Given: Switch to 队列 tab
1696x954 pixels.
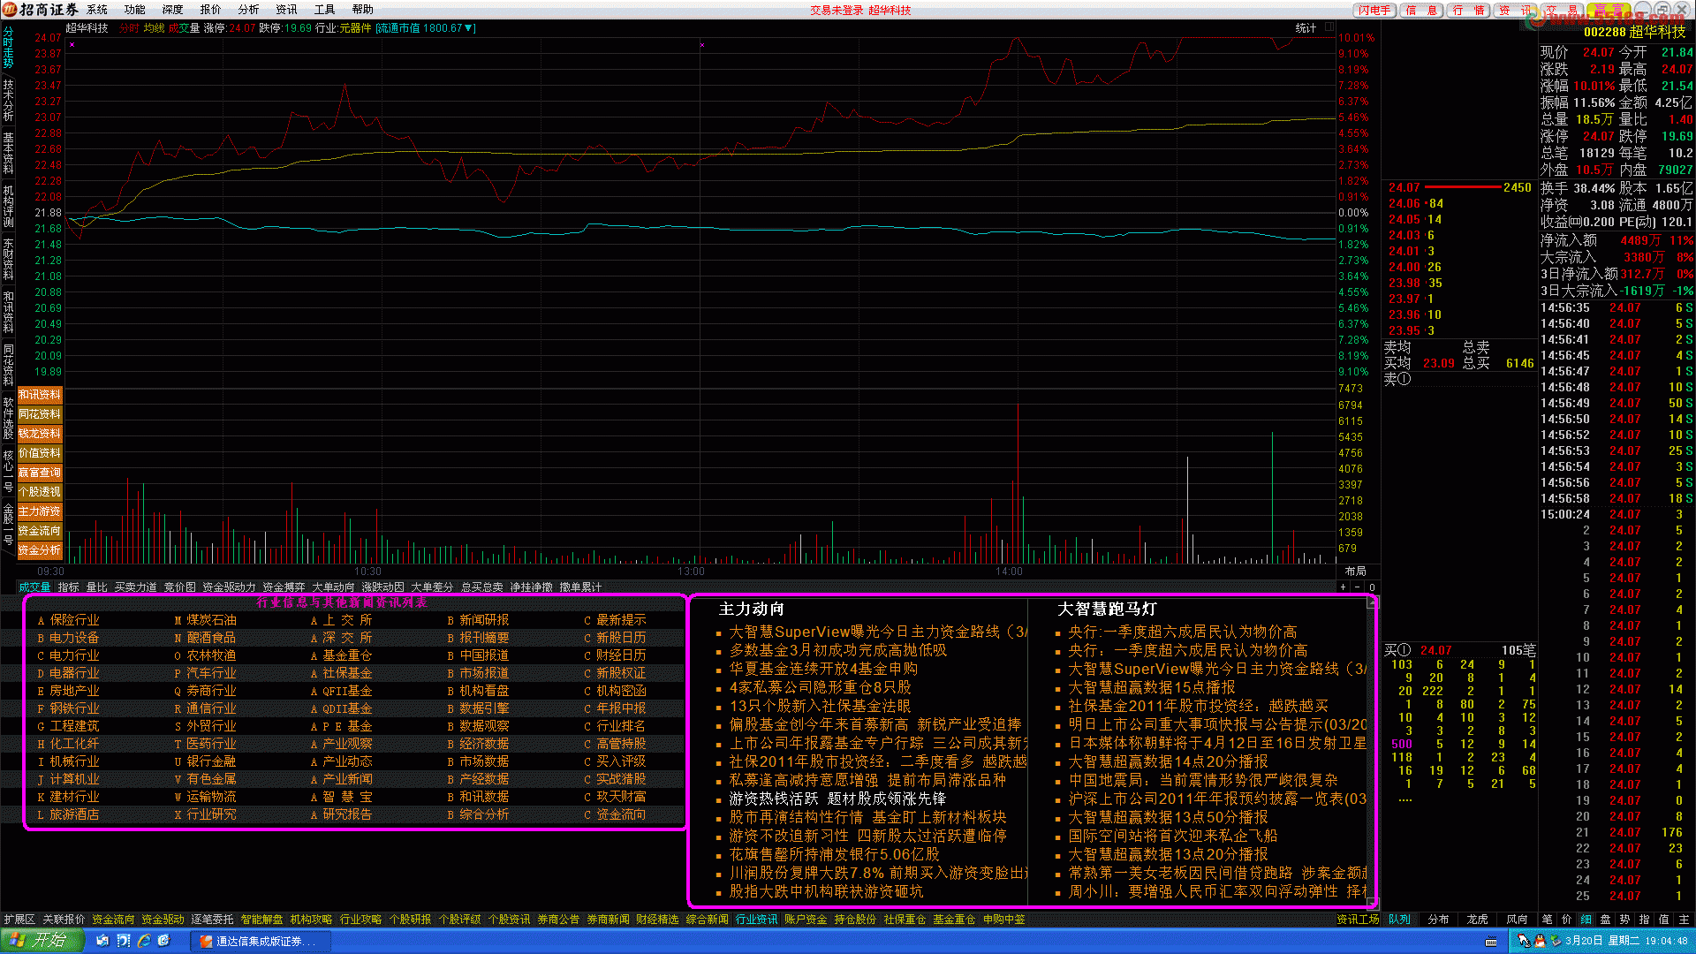Looking at the screenshot, I should click(x=1399, y=920).
